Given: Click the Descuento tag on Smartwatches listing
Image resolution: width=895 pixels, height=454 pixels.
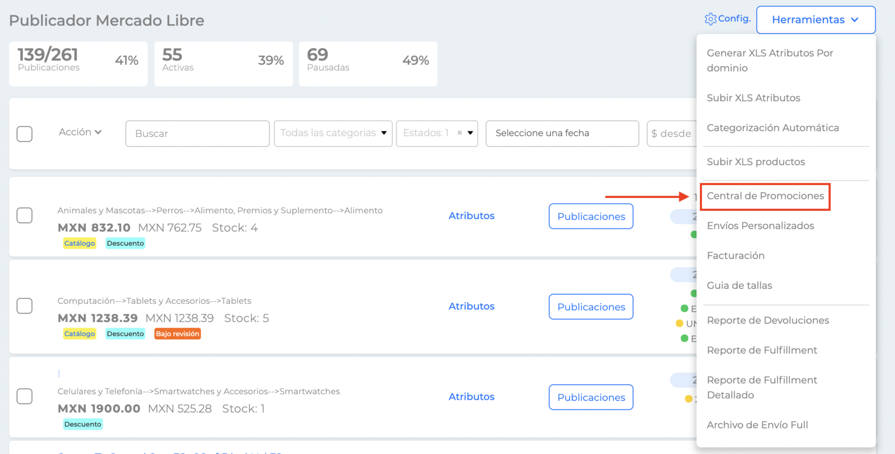Looking at the screenshot, I should pyautogui.click(x=83, y=424).
